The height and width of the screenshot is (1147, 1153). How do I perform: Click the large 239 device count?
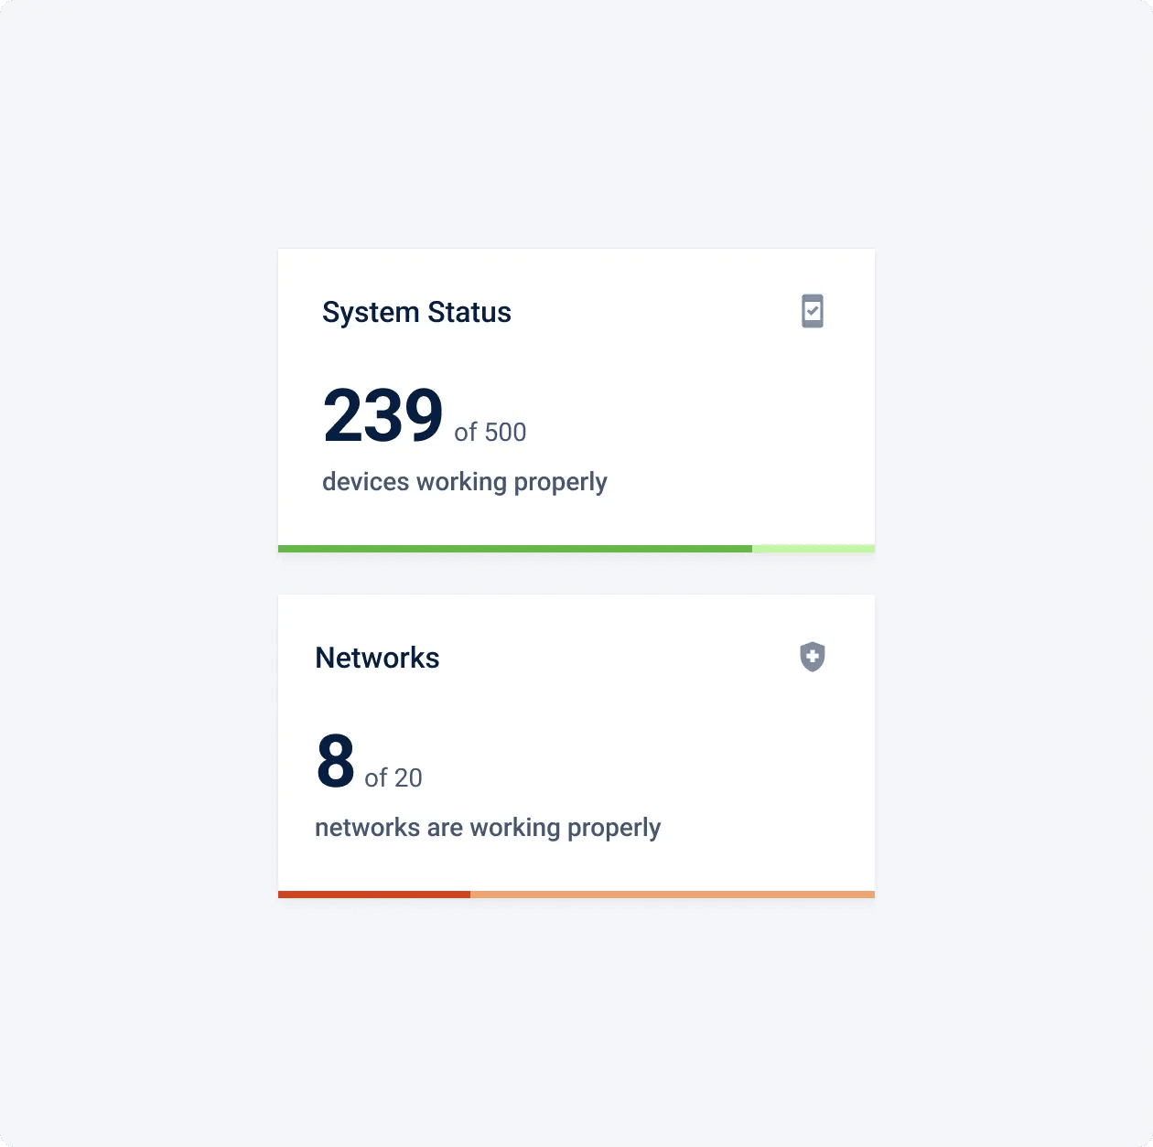coord(383,416)
